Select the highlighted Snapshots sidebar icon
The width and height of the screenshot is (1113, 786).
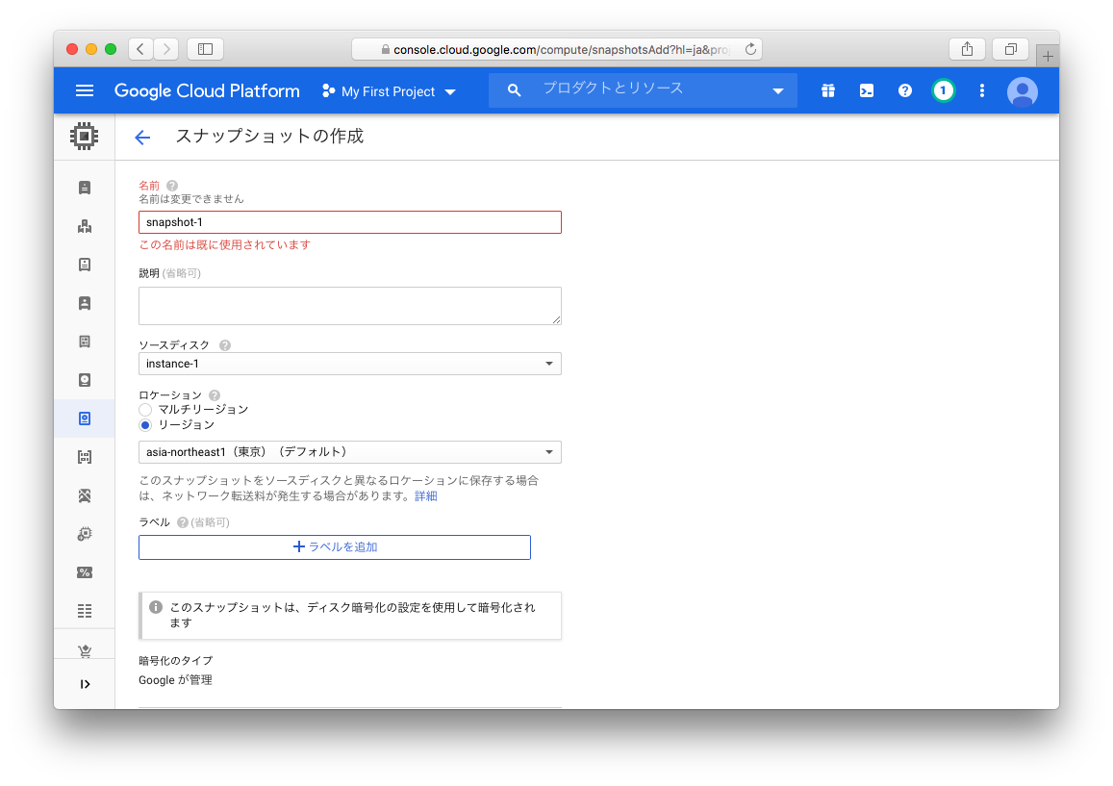pyautogui.click(x=85, y=418)
